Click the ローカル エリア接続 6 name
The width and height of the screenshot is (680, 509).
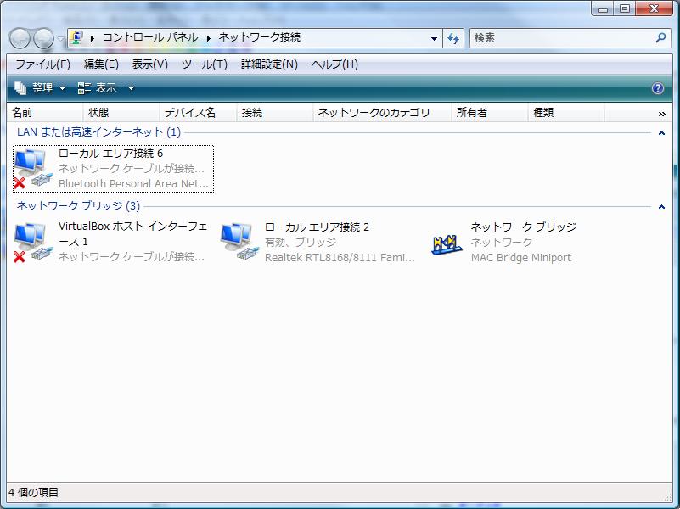[111, 154]
